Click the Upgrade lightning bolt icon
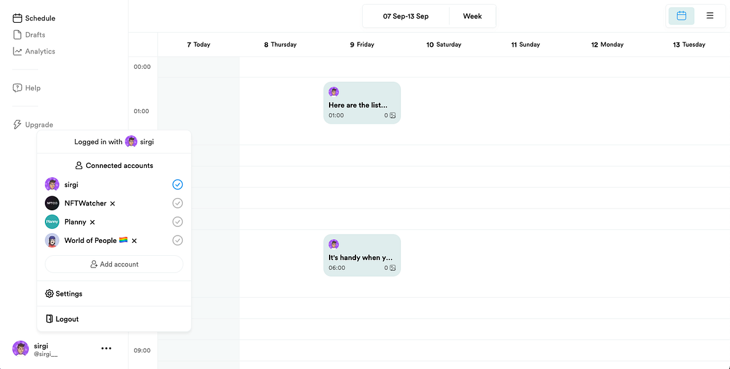This screenshot has width=730, height=369. point(17,125)
